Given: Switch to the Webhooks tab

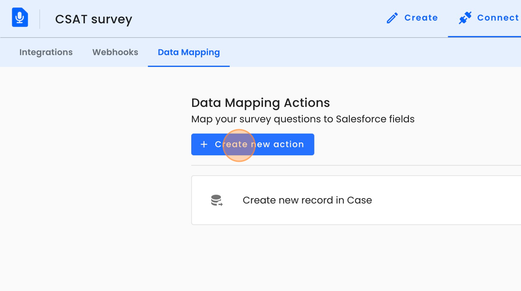Looking at the screenshot, I should pyautogui.click(x=115, y=52).
